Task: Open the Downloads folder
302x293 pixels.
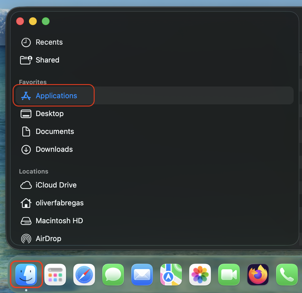Action: (x=54, y=149)
